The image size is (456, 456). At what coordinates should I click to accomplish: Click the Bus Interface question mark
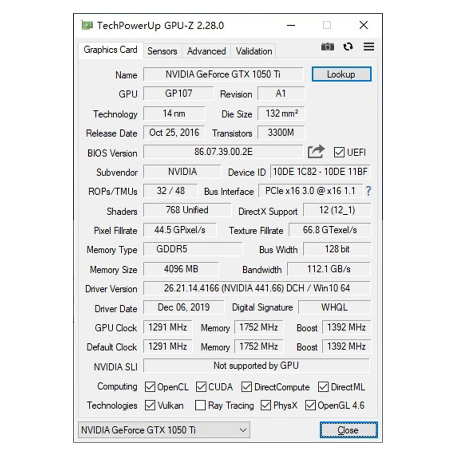tap(368, 191)
